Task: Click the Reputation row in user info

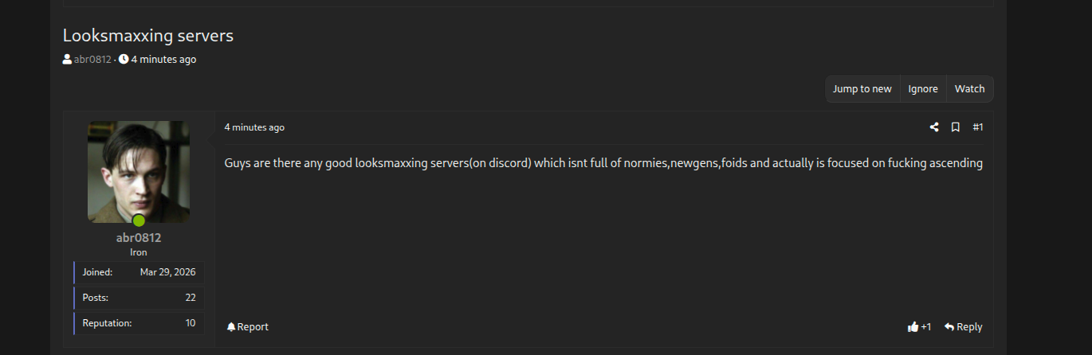Action: coord(139,323)
